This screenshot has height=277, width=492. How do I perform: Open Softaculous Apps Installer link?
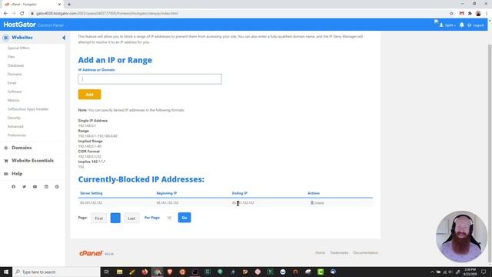pyautogui.click(x=28, y=109)
